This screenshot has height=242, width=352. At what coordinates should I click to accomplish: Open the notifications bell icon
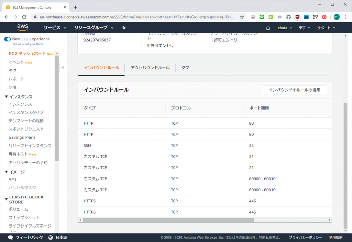coord(268,28)
